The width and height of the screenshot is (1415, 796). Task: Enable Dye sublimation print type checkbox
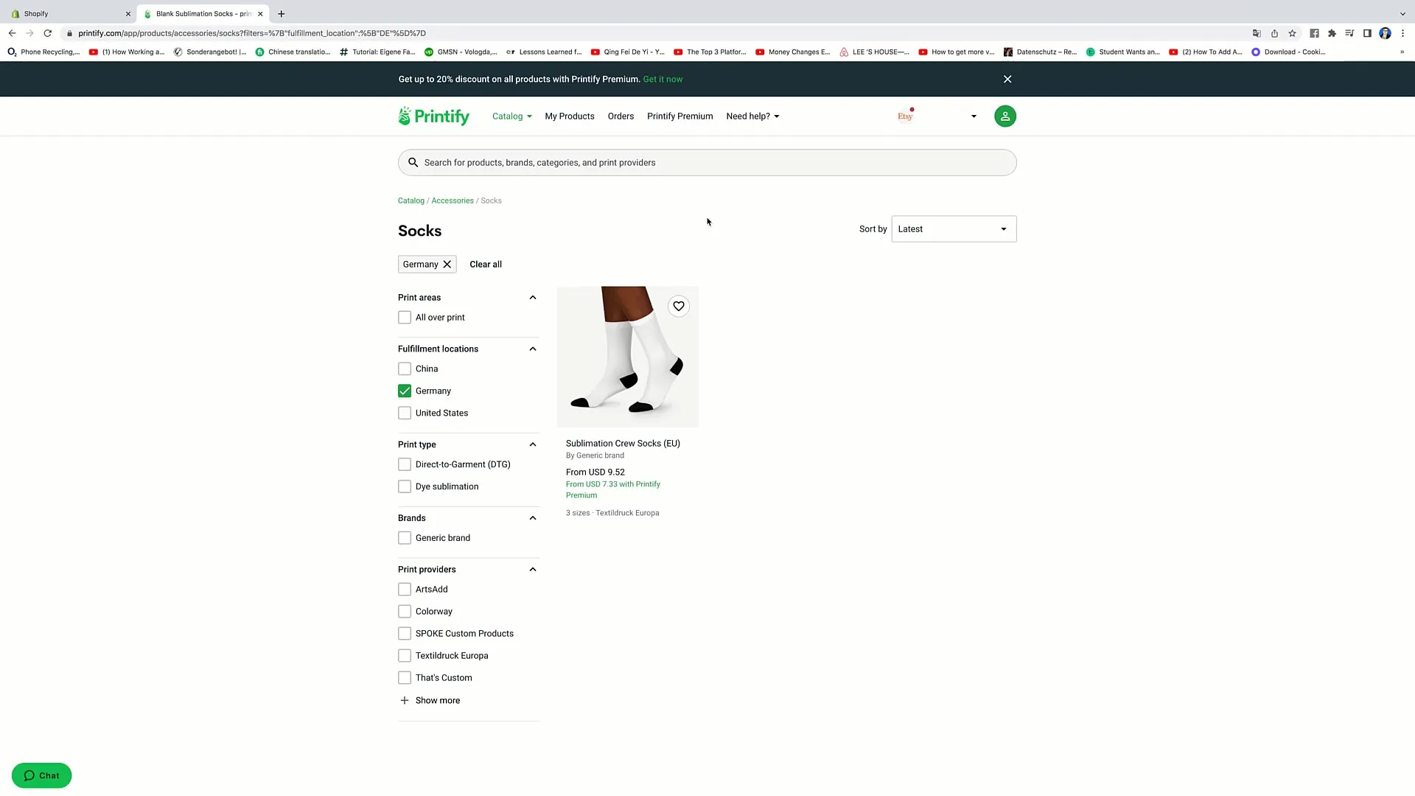(x=405, y=486)
